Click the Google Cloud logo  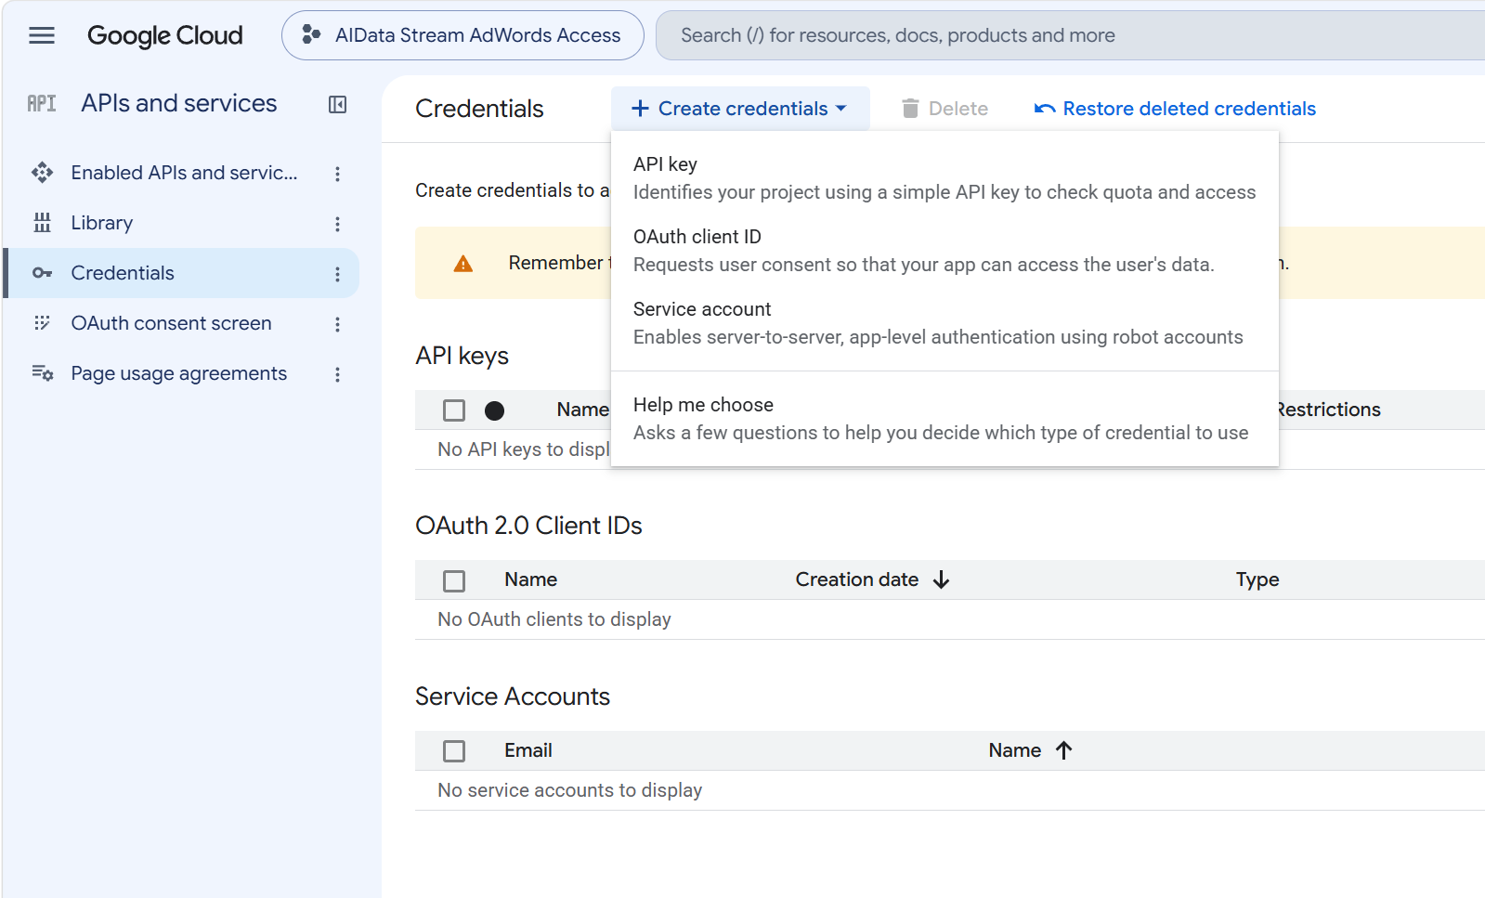click(x=164, y=35)
